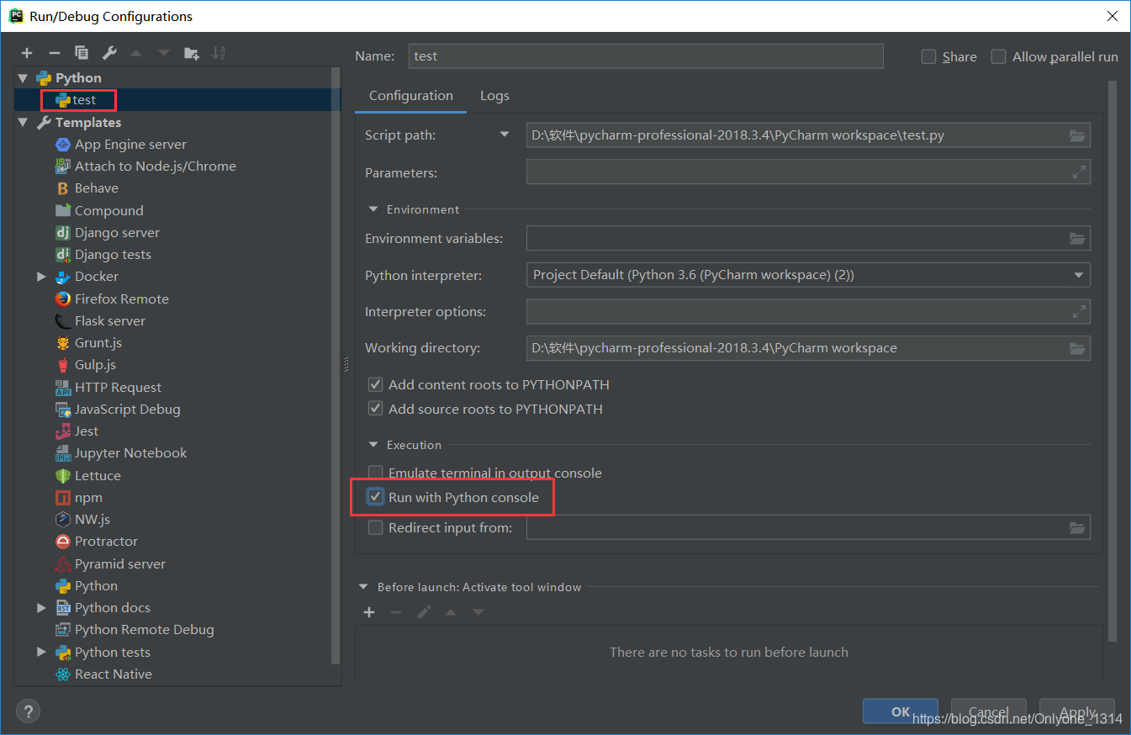Collapse the Python configurations group
1131x735 pixels.
pos(23,78)
